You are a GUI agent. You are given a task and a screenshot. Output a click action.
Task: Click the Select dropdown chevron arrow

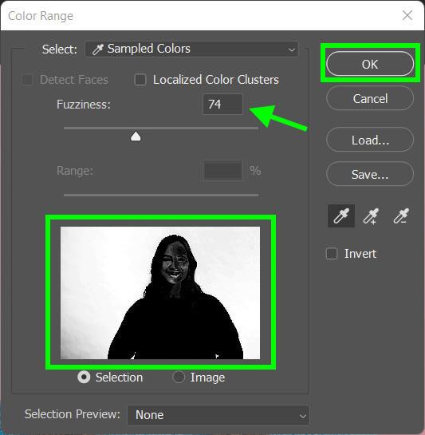pyautogui.click(x=291, y=50)
